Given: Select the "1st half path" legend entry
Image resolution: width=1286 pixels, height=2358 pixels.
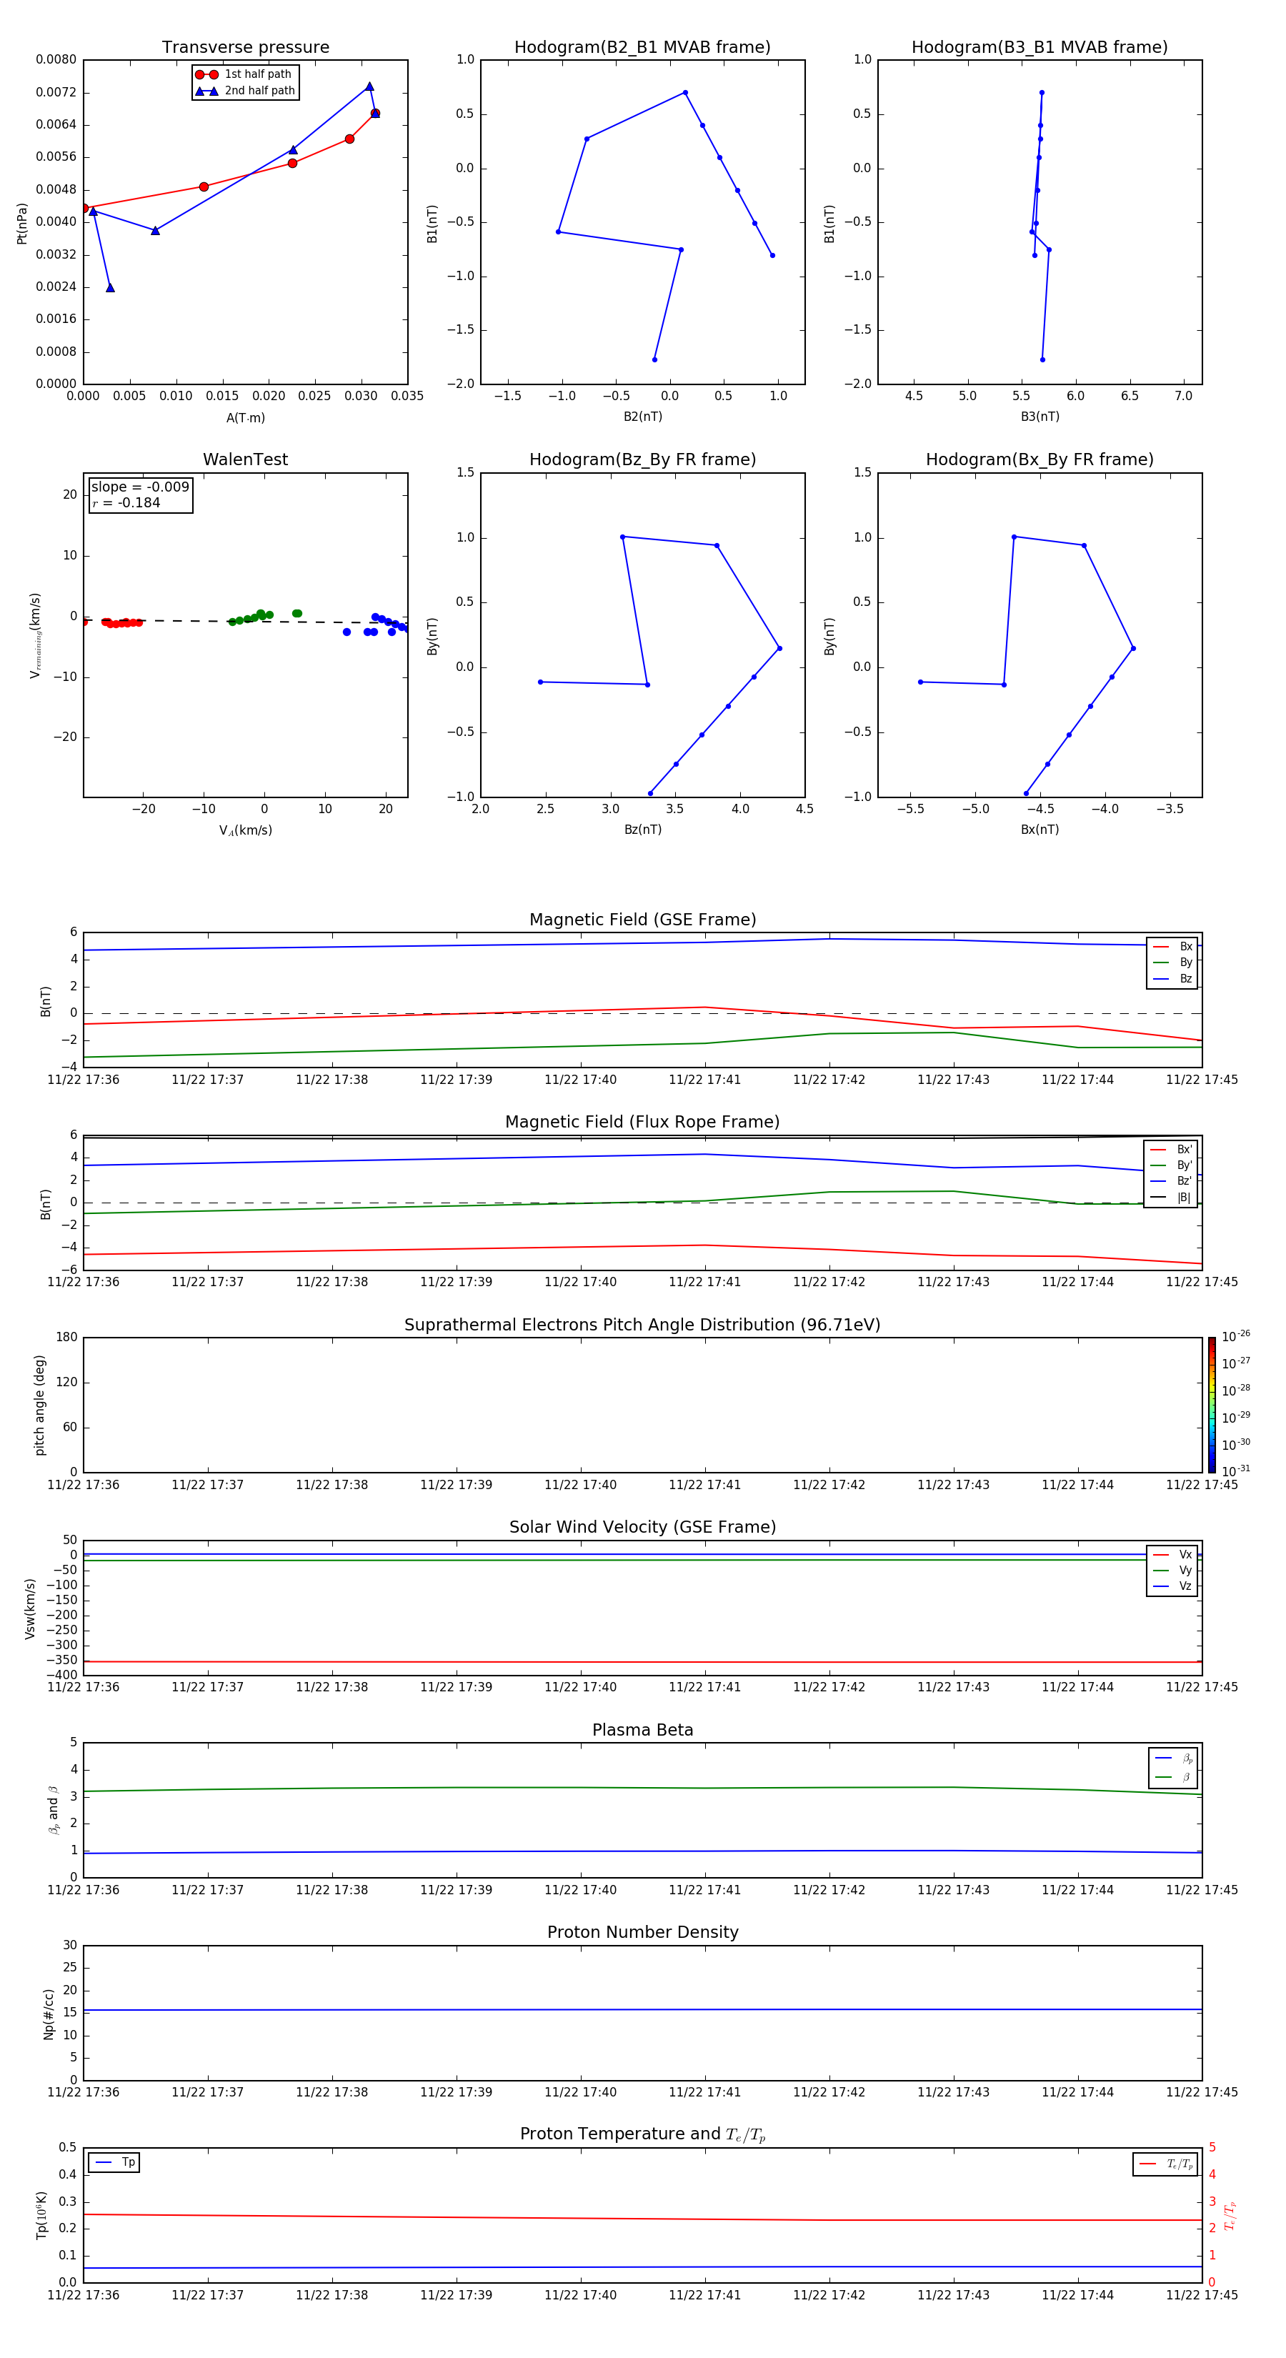Looking at the screenshot, I should [245, 74].
